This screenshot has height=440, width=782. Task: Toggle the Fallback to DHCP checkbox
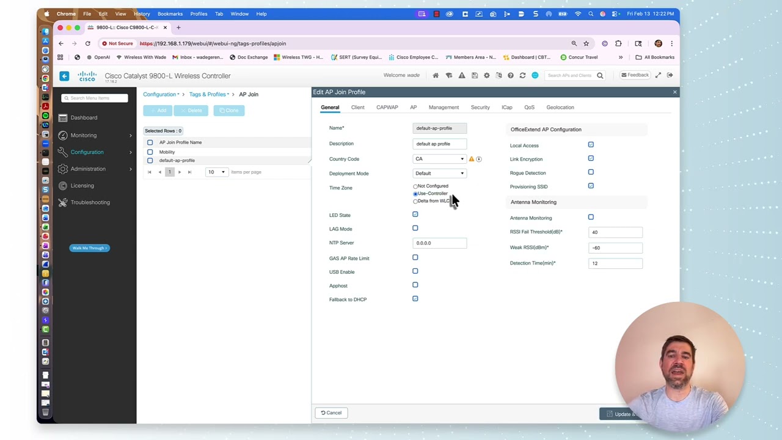pos(415,299)
